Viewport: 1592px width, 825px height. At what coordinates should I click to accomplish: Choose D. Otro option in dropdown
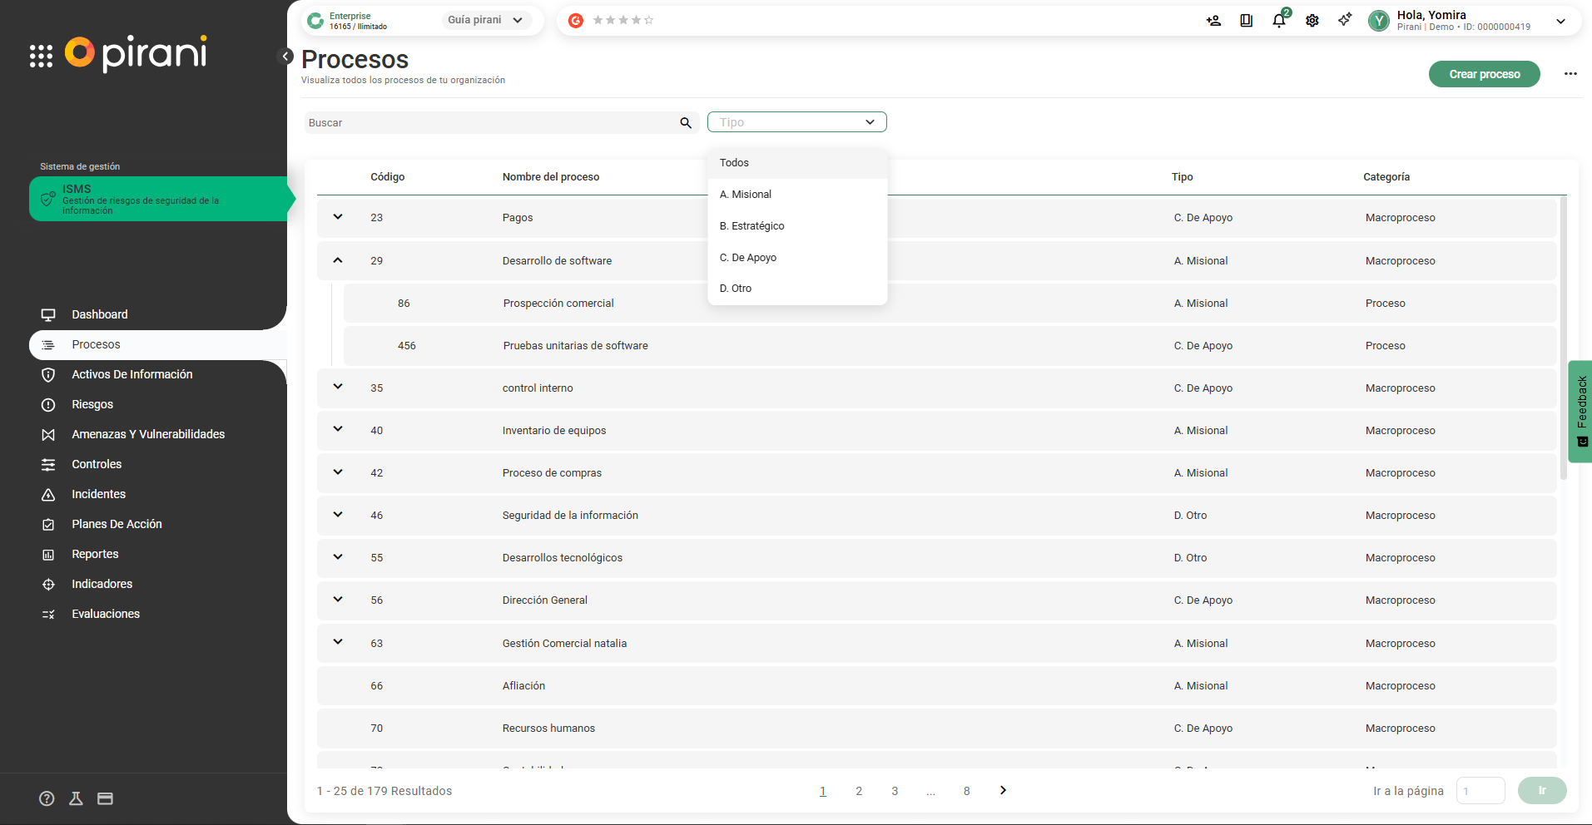[x=736, y=289]
